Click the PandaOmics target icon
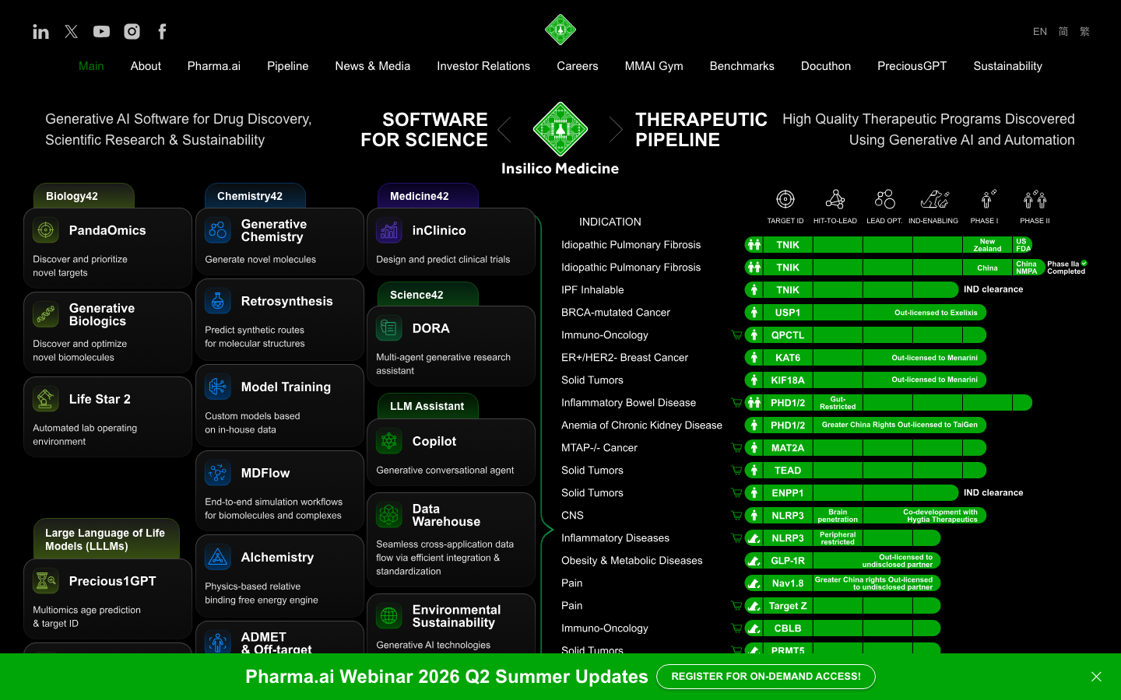Image resolution: width=1121 pixels, height=700 pixels. [x=46, y=230]
